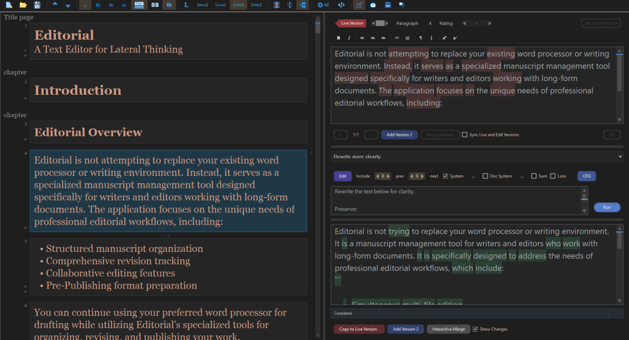Click the AI output panel scrollbar down arrow

[x=619, y=301]
